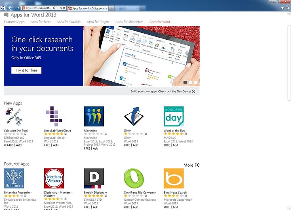The height and width of the screenshot is (210, 291).
Task: Open the Selection Diff Tool app icon
Action: click(14, 117)
